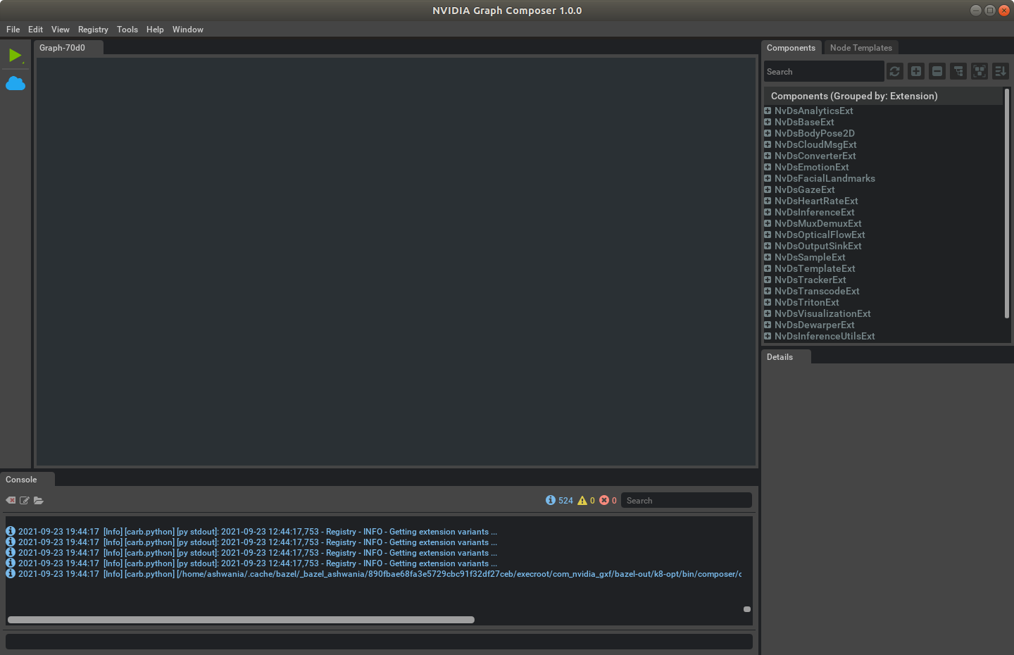1014x655 pixels.
Task: Refresh the components list
Action: point(894,71)
